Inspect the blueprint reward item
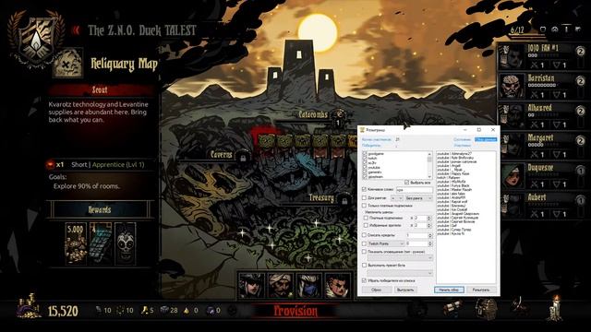This screenshot has height=332, width=591. tap(101, 243)
